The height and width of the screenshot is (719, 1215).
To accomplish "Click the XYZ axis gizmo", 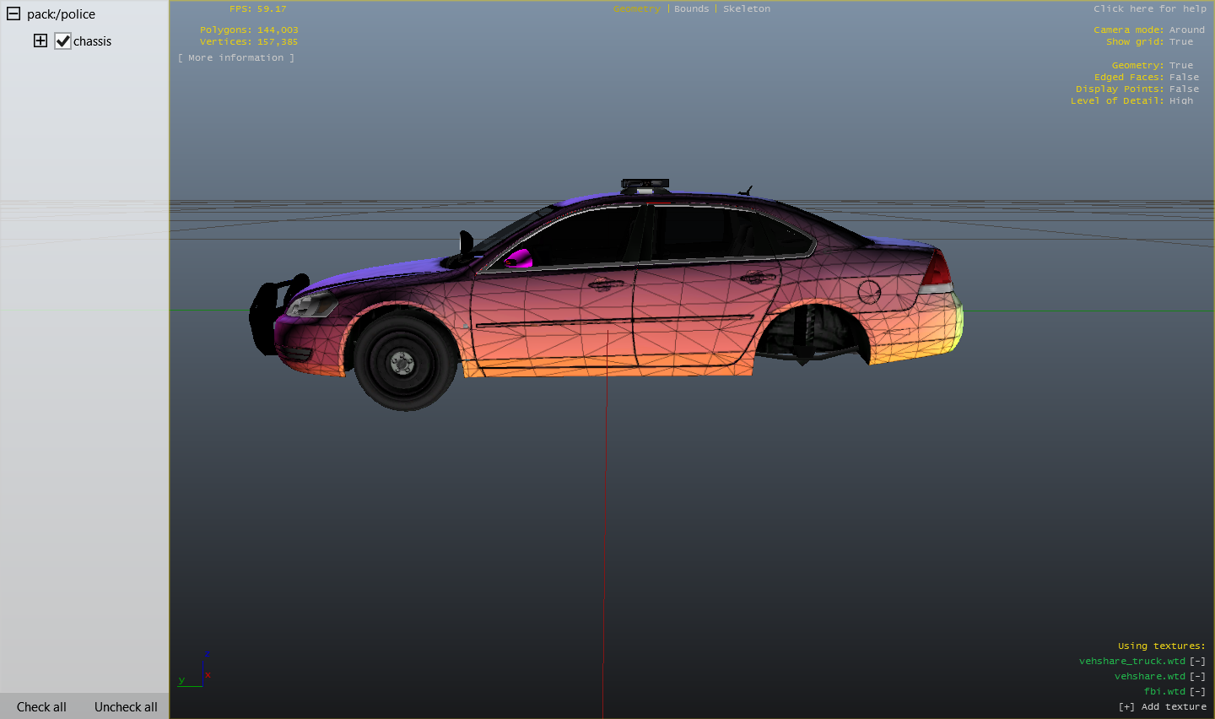I will click(197, 671).
